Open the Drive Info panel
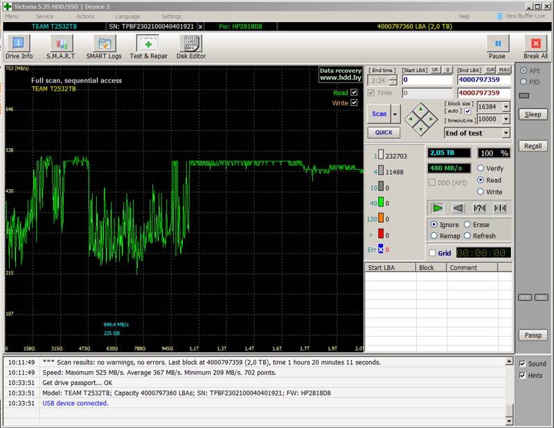 pos(19,46)
